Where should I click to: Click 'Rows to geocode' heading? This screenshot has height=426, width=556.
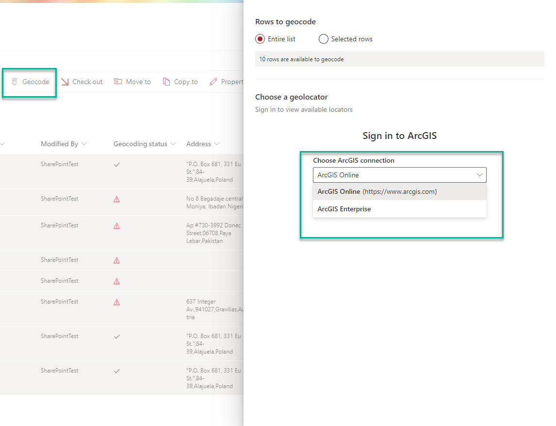coord(285,22)
